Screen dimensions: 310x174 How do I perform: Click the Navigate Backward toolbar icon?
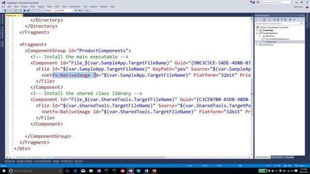tap(5, 11)
